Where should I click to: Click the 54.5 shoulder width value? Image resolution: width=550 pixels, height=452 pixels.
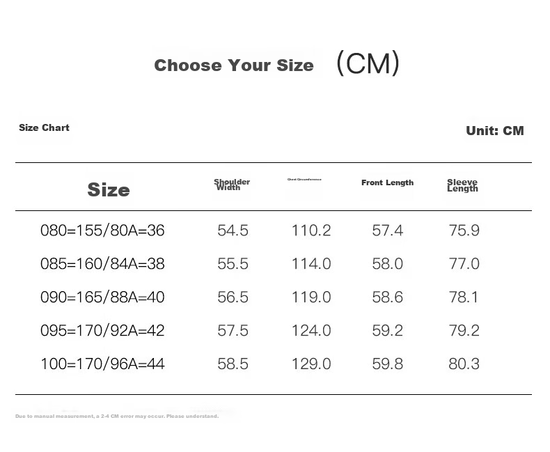(233, 231)
